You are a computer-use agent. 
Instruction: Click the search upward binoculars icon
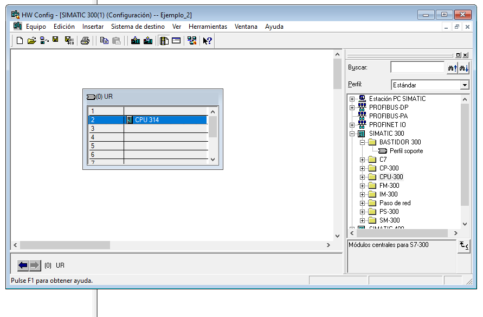coord(452,68)
